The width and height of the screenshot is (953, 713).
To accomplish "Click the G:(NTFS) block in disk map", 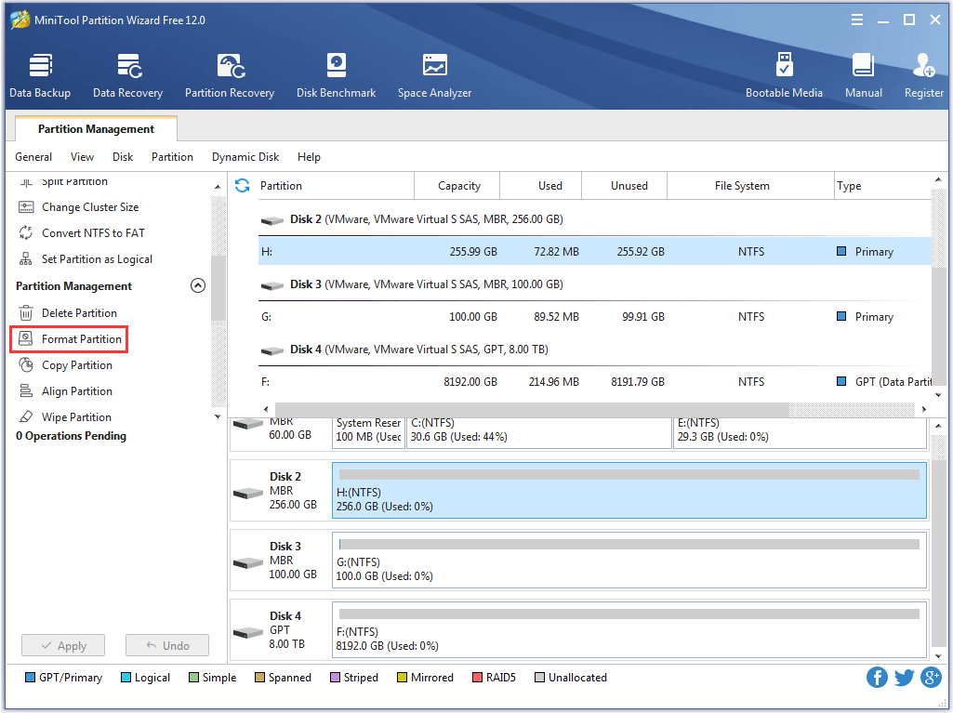I will pyautogui.click(x=629, y=561).
